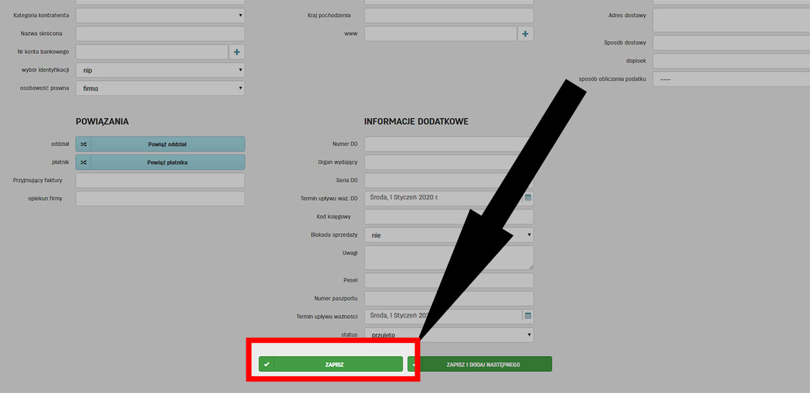The image size is (810, 393).
Task: Click the checkmark icon on Zapisz button
Action: [x=267, y=364]
